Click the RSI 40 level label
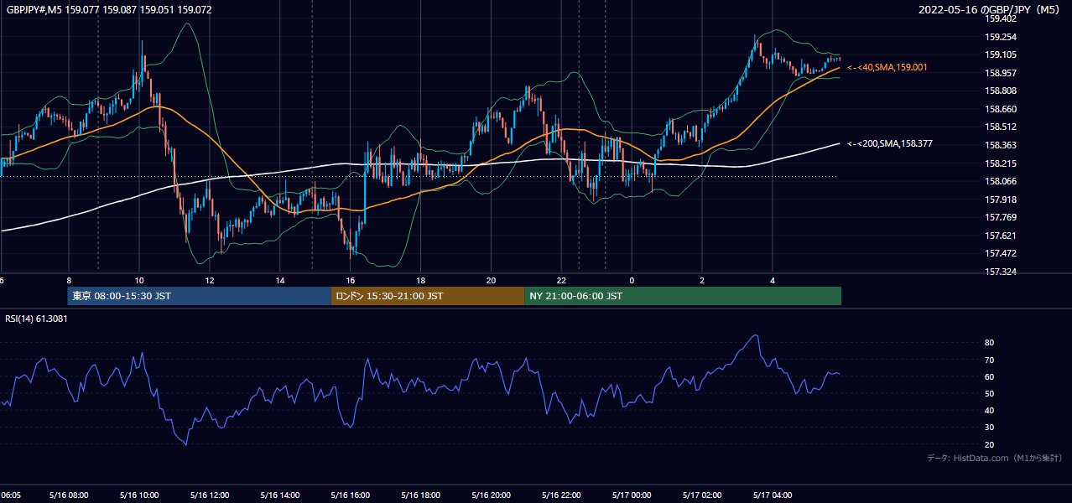The width and height of the screenshot is (1072, 503). [989, 410]
